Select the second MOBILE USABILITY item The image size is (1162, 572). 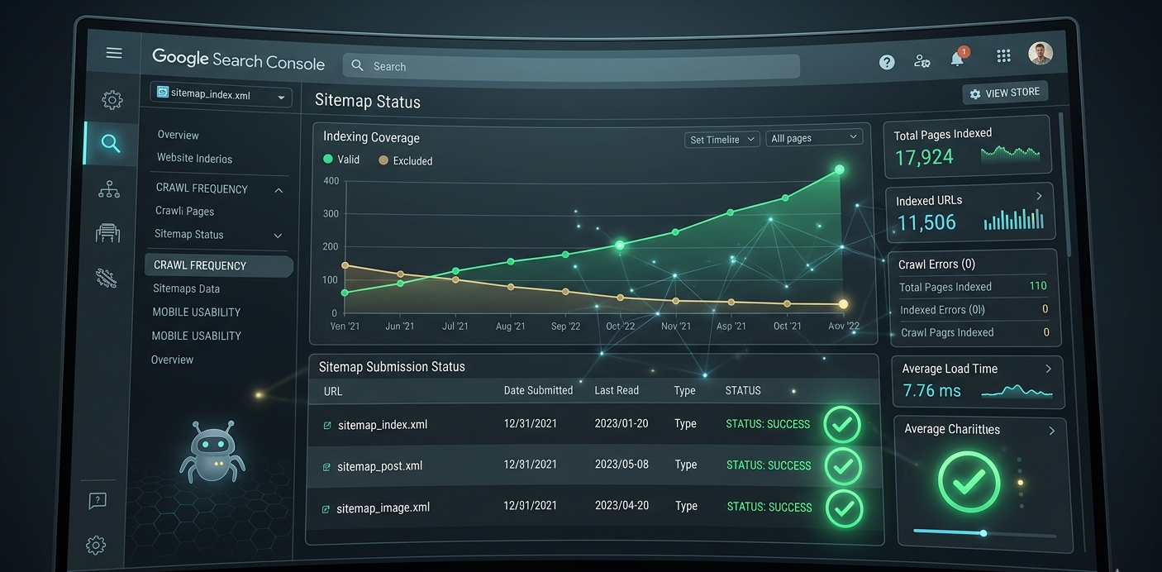click(196, 336)
